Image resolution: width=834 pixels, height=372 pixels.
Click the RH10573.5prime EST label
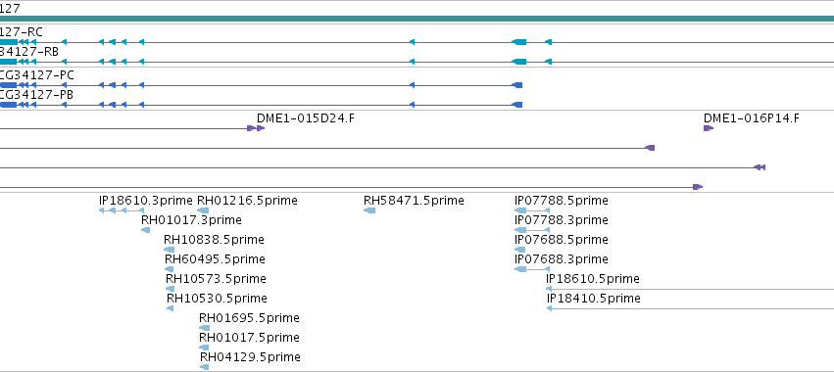tap(216, 279)
